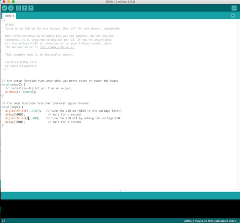This screenshot has width=240, height=223.
Task: Save the sketch with the down-arrow icon
Action: (31, 8)
